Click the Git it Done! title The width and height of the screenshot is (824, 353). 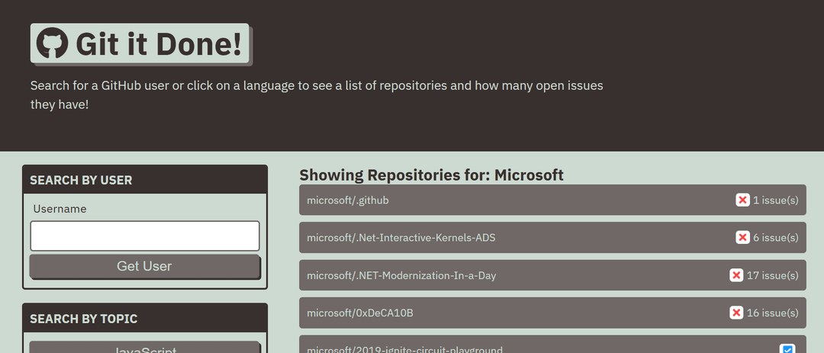[159, 43]
